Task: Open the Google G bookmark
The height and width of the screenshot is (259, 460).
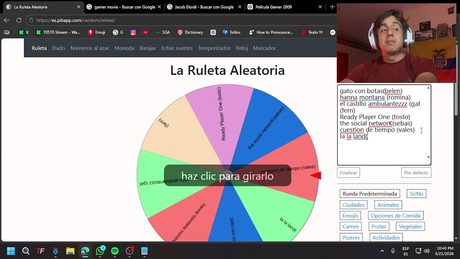Action: [118, 32]
